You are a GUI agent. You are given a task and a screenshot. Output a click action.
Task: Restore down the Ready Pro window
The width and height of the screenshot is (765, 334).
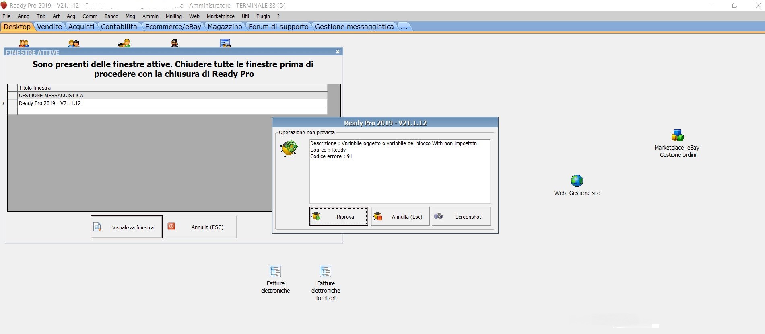point(734,5)
